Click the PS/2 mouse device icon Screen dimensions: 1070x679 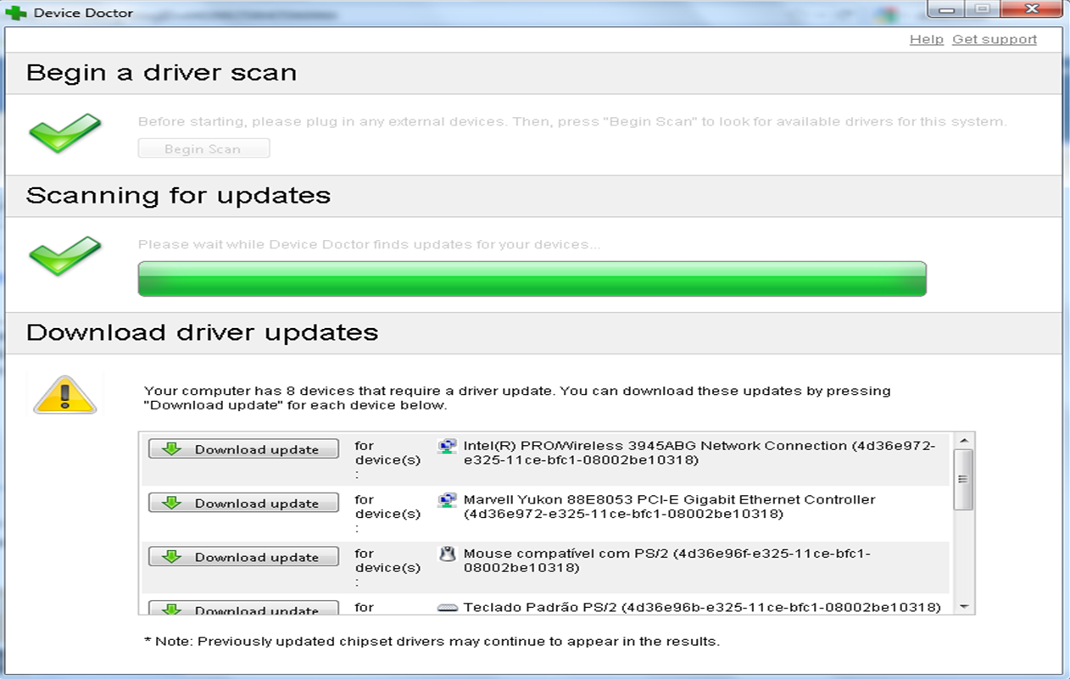click(447, 553)
